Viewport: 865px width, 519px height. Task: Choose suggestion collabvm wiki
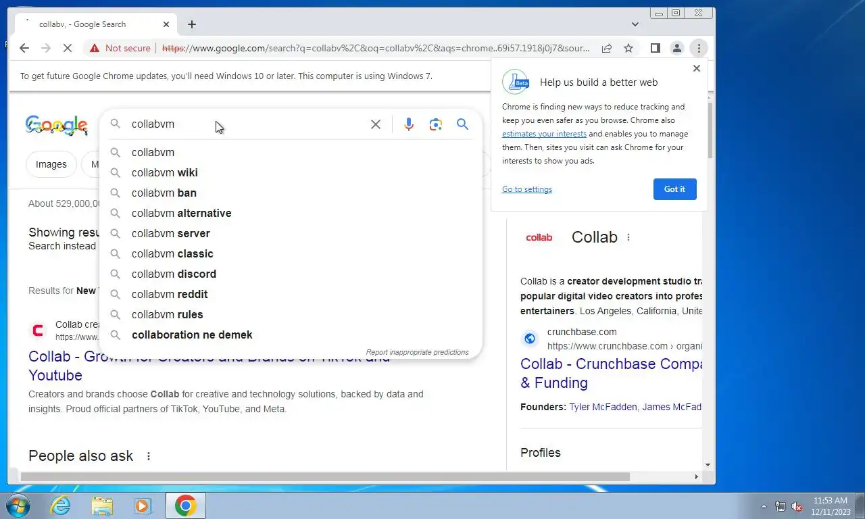point(291,172)
